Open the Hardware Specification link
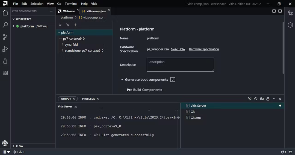The image size is (295, 155). [x=204, y=49]
